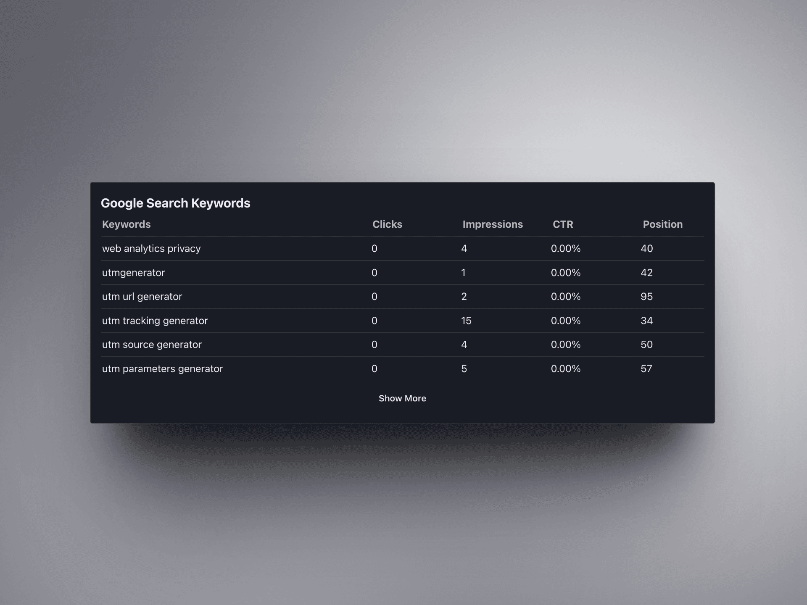Screen dimensions: 807x605
Task: Click the 'web analytics privacy' keyword
Action: (x=151, y=249)
